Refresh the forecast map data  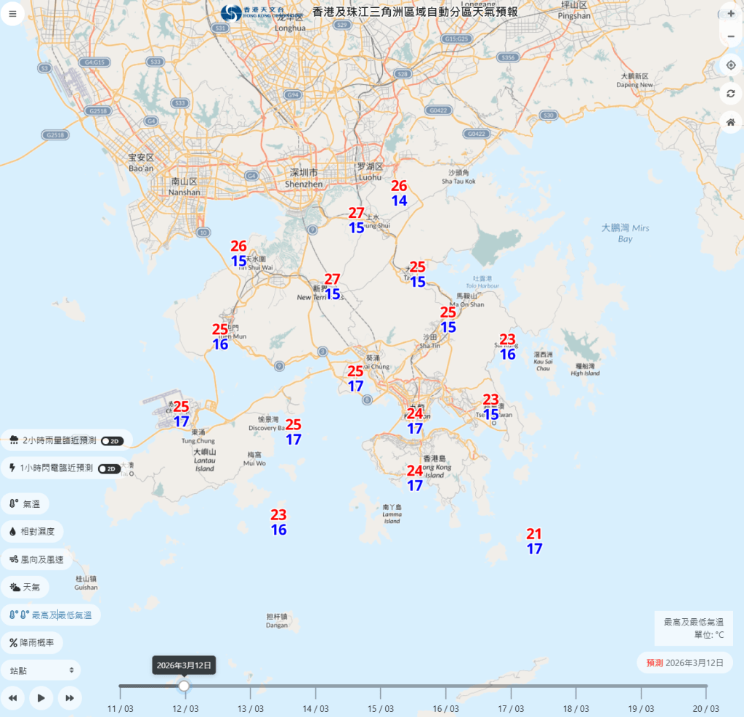click(731, 94)
